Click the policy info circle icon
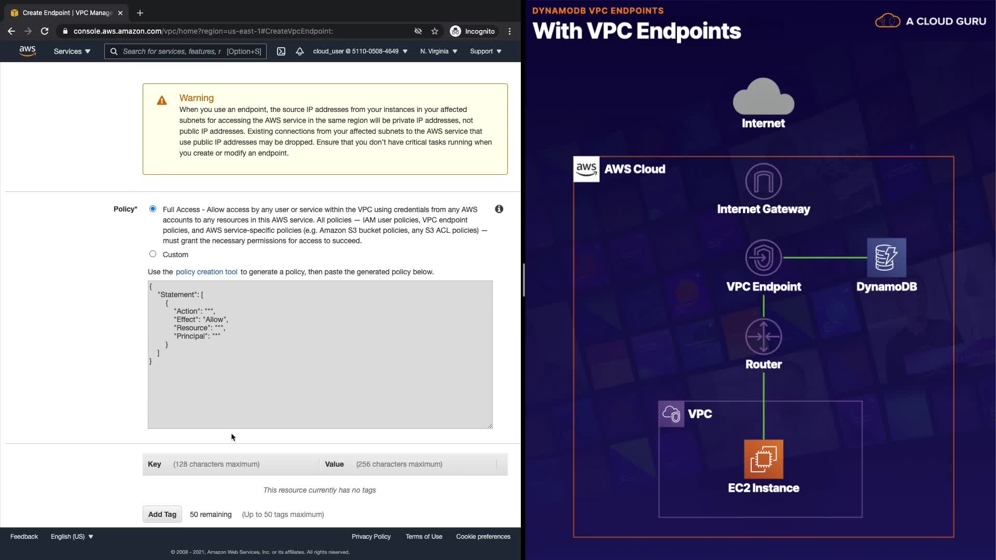 coord(499,209)
